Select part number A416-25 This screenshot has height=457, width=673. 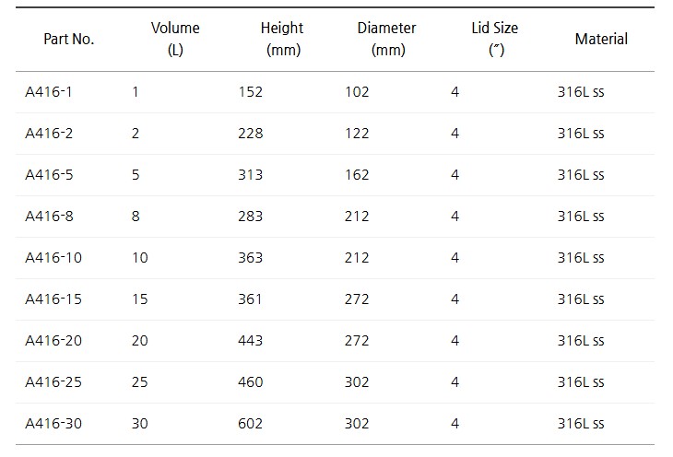coord(53,382)
